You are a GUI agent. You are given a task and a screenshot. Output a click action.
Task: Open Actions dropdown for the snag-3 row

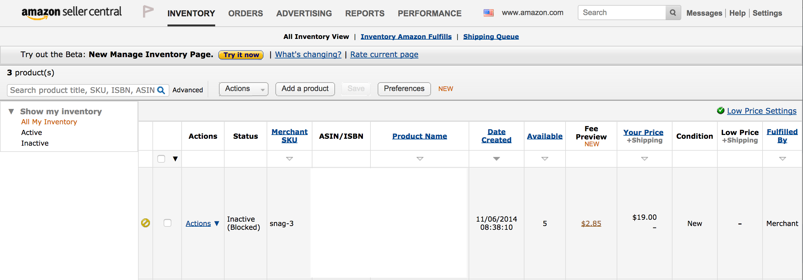click(x=202, y=223)
